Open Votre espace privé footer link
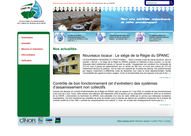This screenshot has width=191, height=136. coord(126,121)
